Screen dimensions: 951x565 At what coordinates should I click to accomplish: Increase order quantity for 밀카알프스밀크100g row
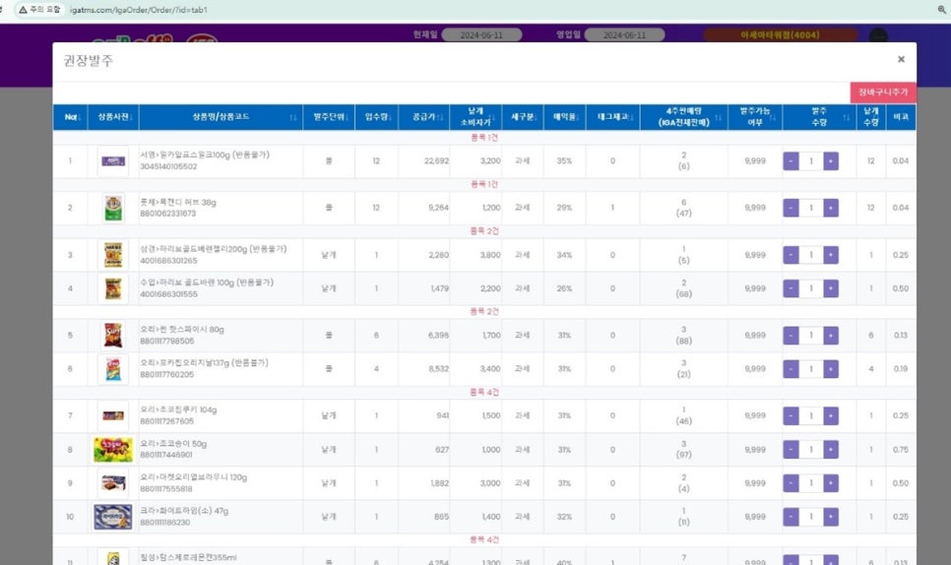[830, 161]
